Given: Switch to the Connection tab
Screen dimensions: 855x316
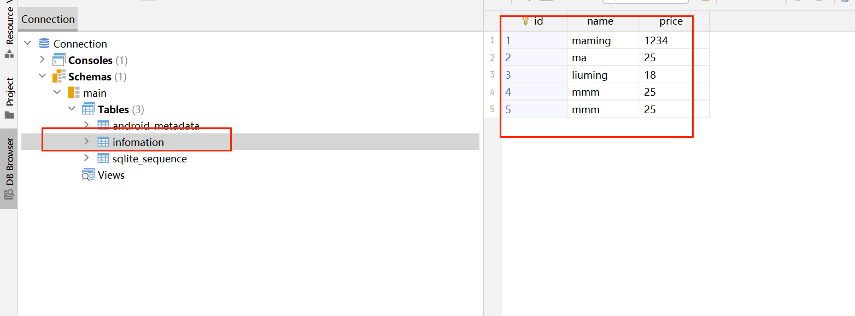Looking at the screenshot, I should 48,19.
